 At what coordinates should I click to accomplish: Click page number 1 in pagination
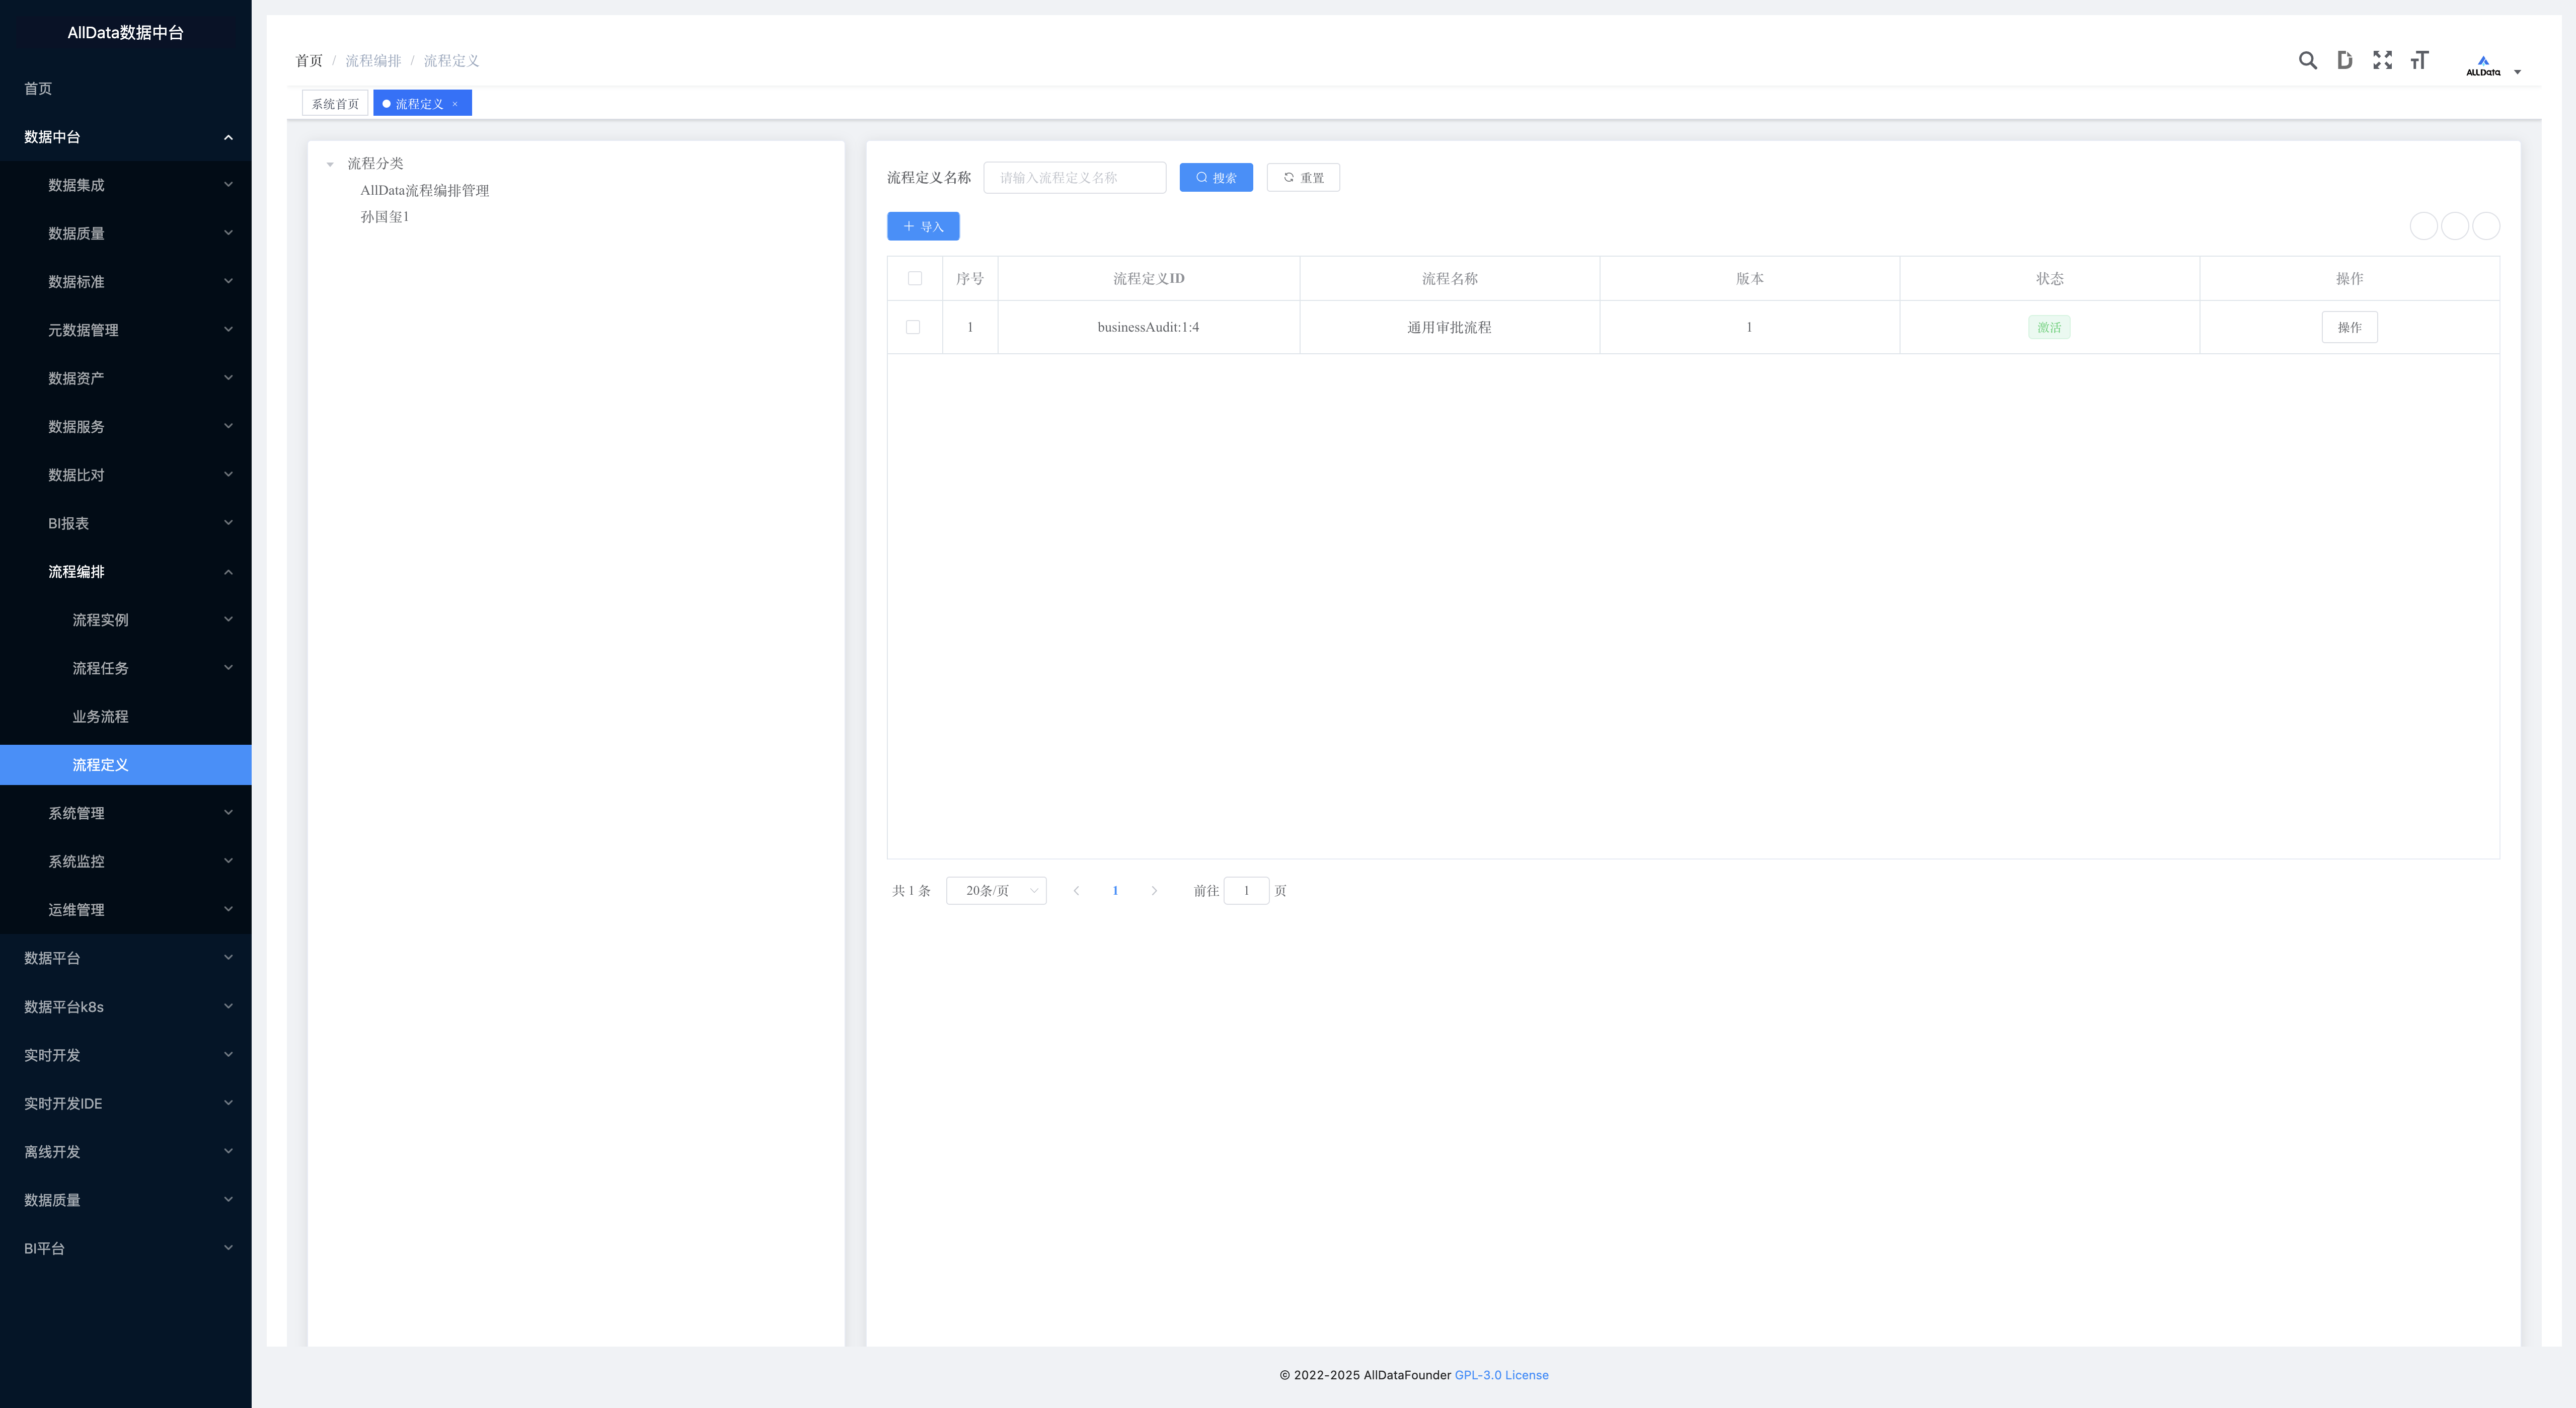tap(1115, 891)
